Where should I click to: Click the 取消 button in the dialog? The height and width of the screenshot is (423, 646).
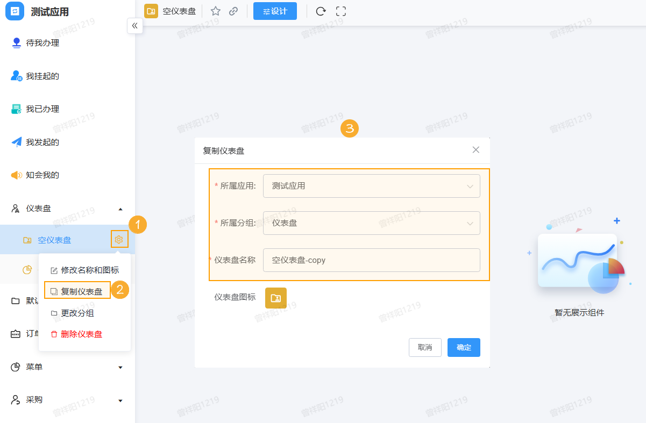click(425, 347)
